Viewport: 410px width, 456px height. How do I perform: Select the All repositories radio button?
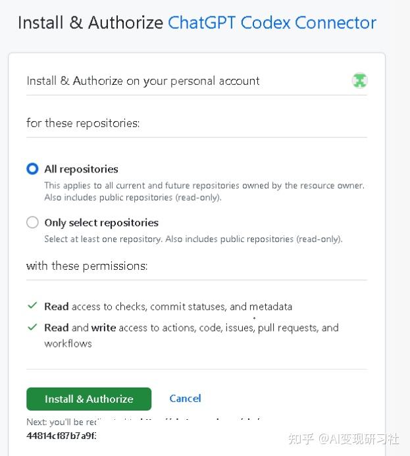[x=32, y=169]
